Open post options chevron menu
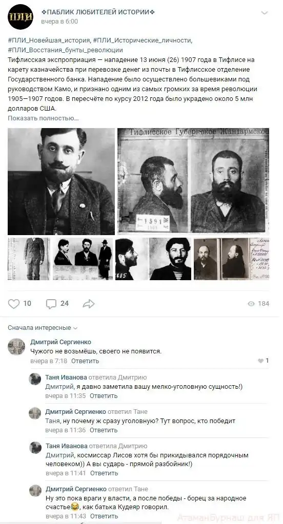This screenshot has height=524, width=283. coord(264,13)
